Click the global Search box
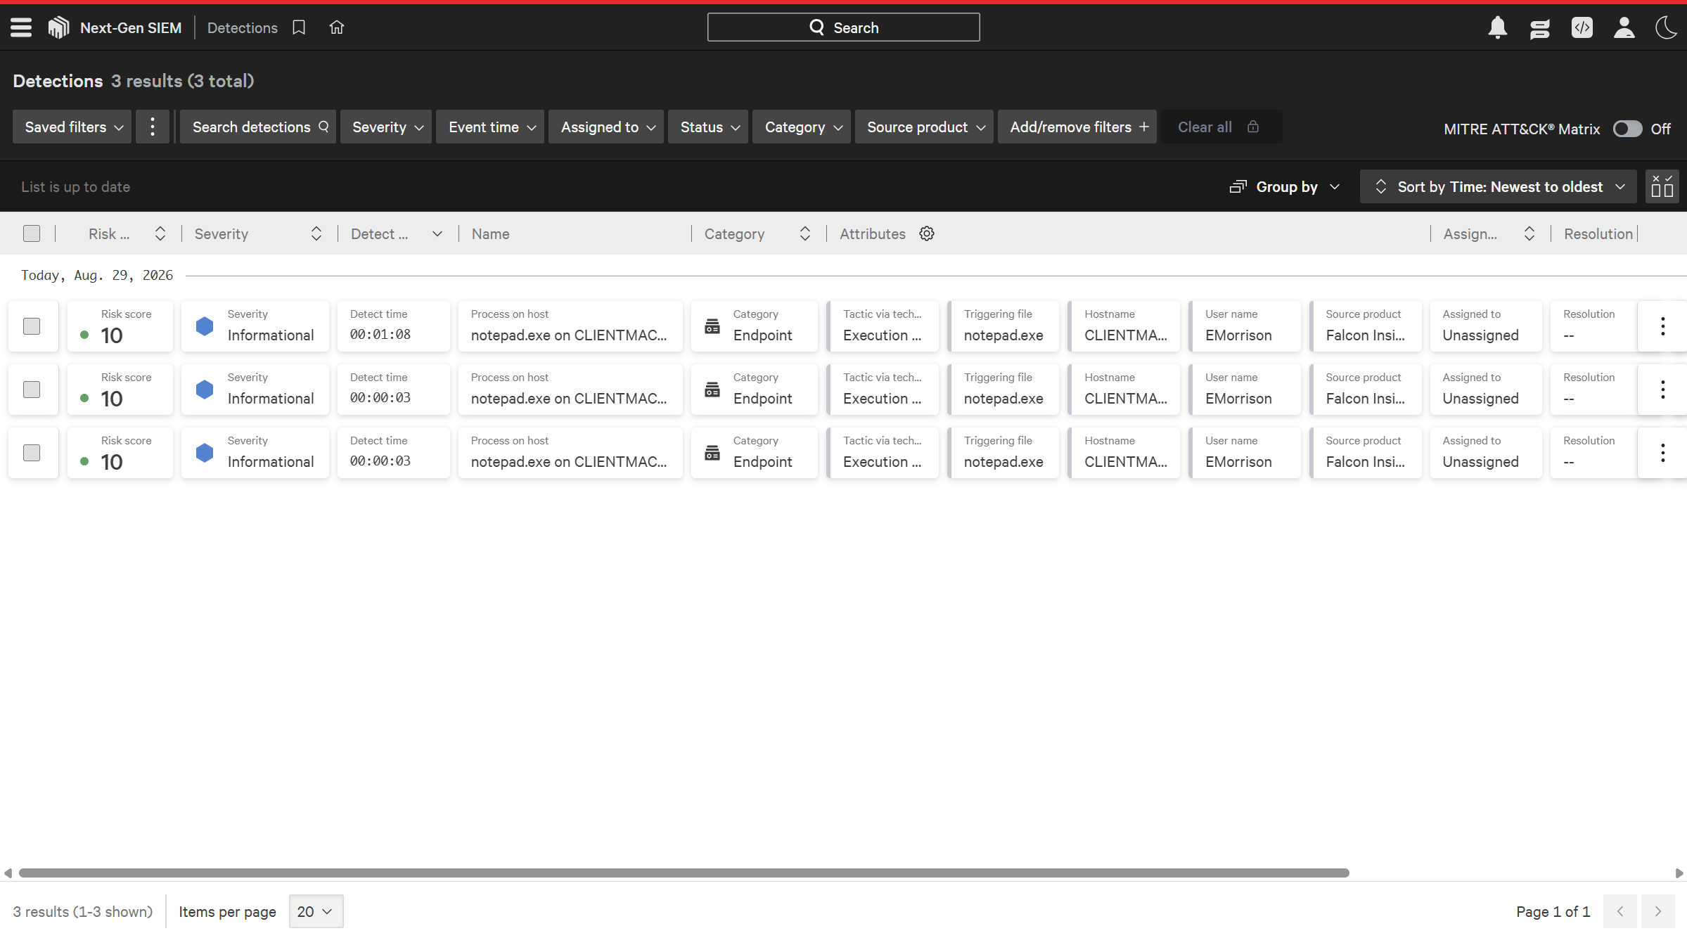Viewport: 1687px width, 938px height. pos(843,27)
